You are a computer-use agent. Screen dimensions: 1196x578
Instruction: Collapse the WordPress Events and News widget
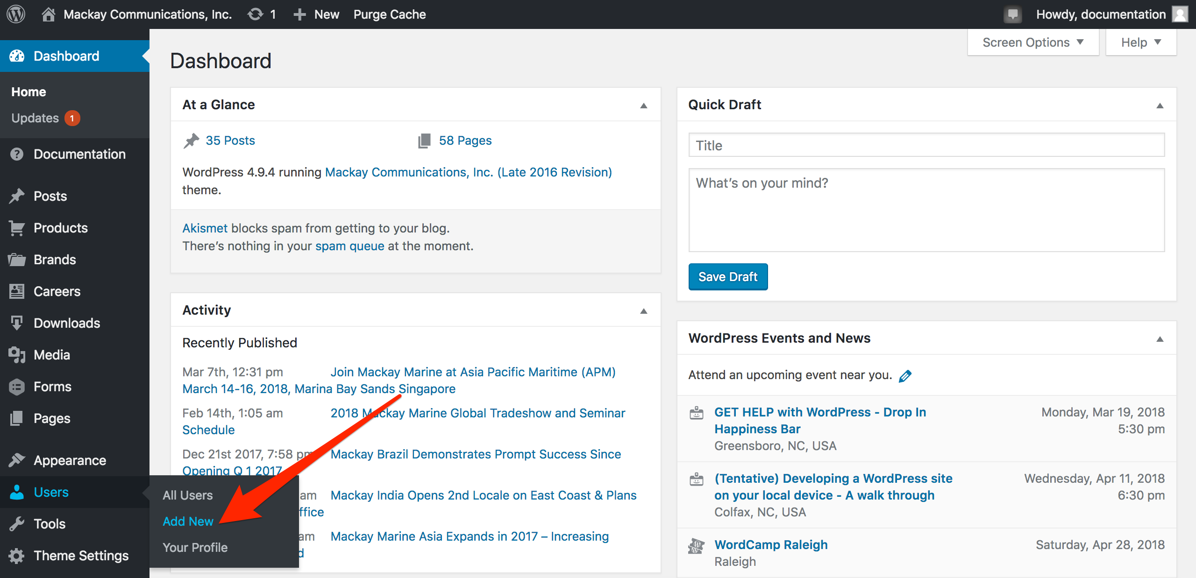coord(1160,339)
